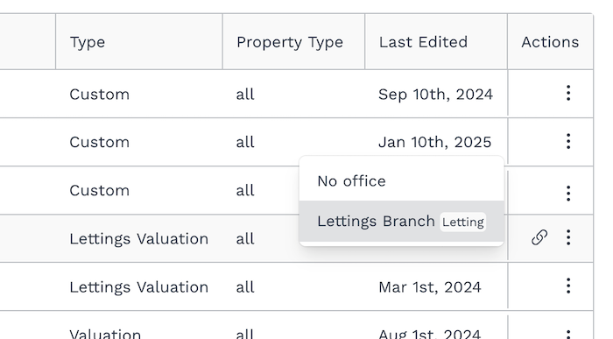Open three-dot menu beside the link icon
The width and height of the screenshot is (613, 339).
coord(568,237)
